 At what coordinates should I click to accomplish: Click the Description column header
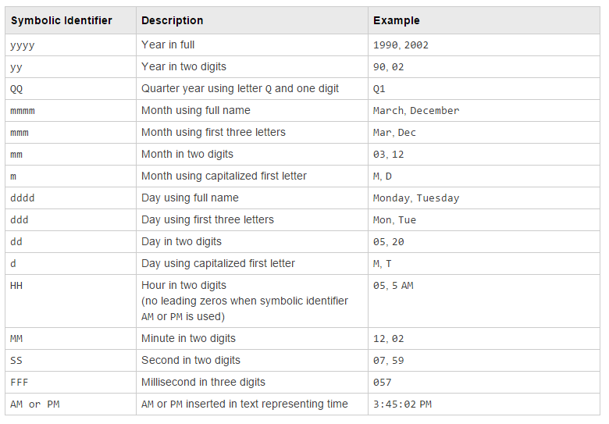tap(172, 21)
